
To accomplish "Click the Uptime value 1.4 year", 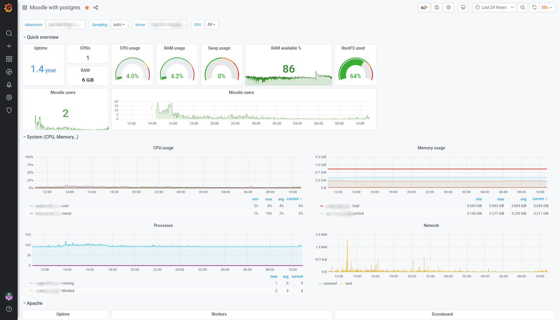I will pyautogui.click(x=43, y=69).
